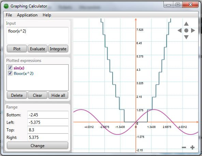This screenshot has height=156, width=202.
Task: Click the green Graphing Calculator app icon
Action: pyautogui.click(x=6, y=6)
